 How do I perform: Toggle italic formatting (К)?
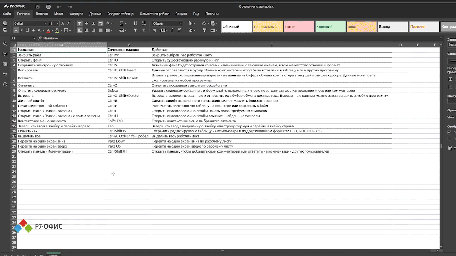click(22, 30)
